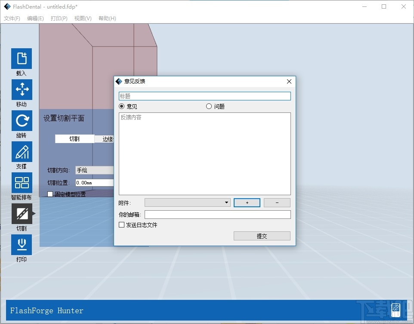The height and width of the screenshot is (324, 414).
Task: Enable the 发送日志文件 checkbox
Action: tap(121, 225)
